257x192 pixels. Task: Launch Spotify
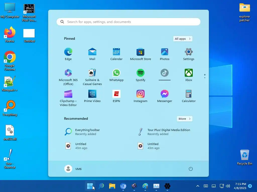pyautogui.click(x=141, y=75)
